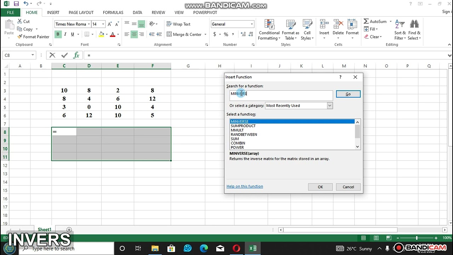The image size is (453, 255).
Task: Toggle Underline formatting
Action: click(73, 34)
